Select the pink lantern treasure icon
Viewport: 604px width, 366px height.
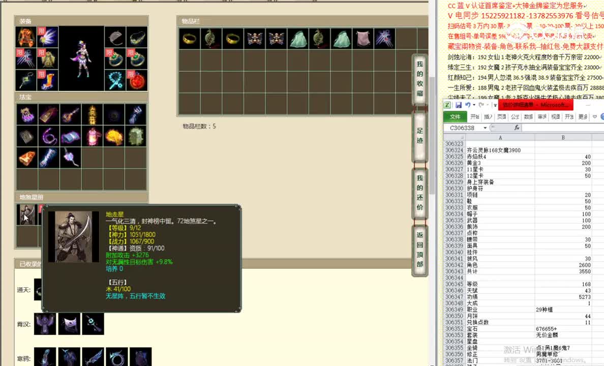pyautogui.click(x=93, y=136)
